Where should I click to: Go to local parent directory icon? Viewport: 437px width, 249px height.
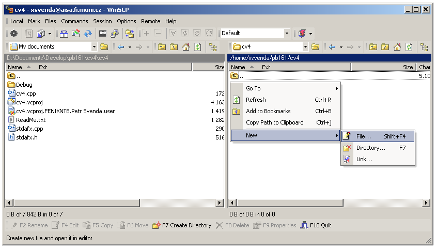[x=162, y=47]
